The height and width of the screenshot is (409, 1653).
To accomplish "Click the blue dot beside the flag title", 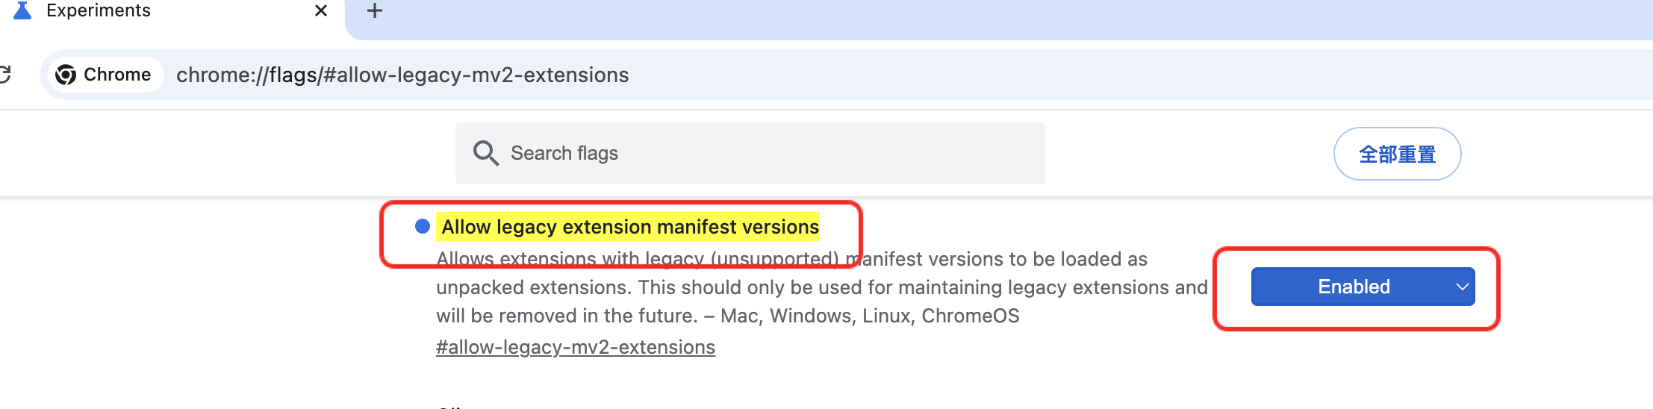I will [x=423, y=226].
